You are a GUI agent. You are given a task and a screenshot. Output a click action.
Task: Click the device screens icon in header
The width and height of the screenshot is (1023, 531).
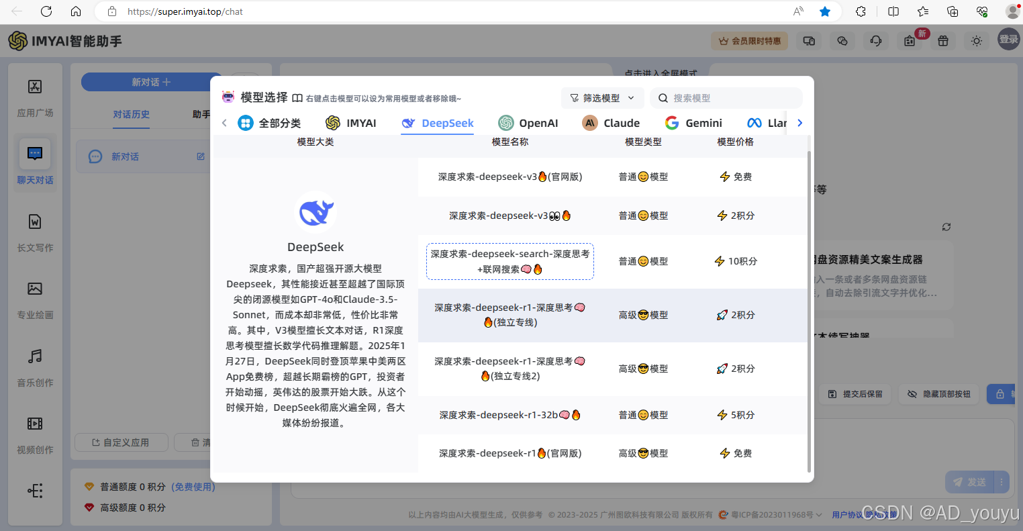809,41
